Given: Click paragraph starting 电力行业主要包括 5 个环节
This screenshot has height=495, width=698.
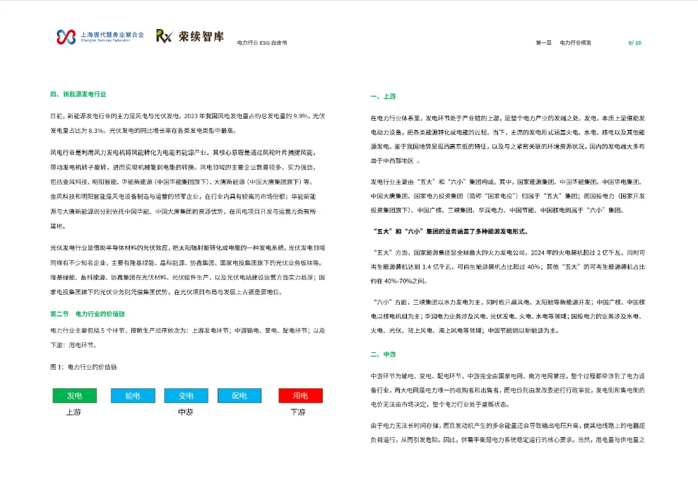Looking at the screenshot, I should (x=187, y=338).
